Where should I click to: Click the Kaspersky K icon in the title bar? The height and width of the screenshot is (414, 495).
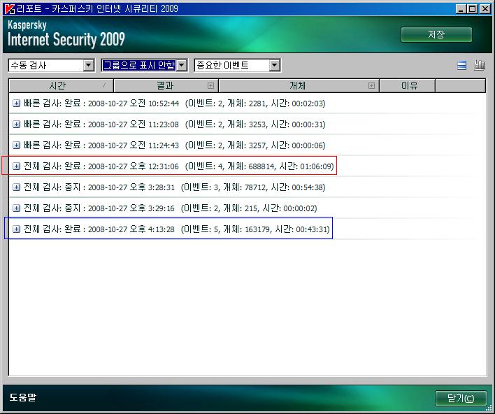click(10, 8)
